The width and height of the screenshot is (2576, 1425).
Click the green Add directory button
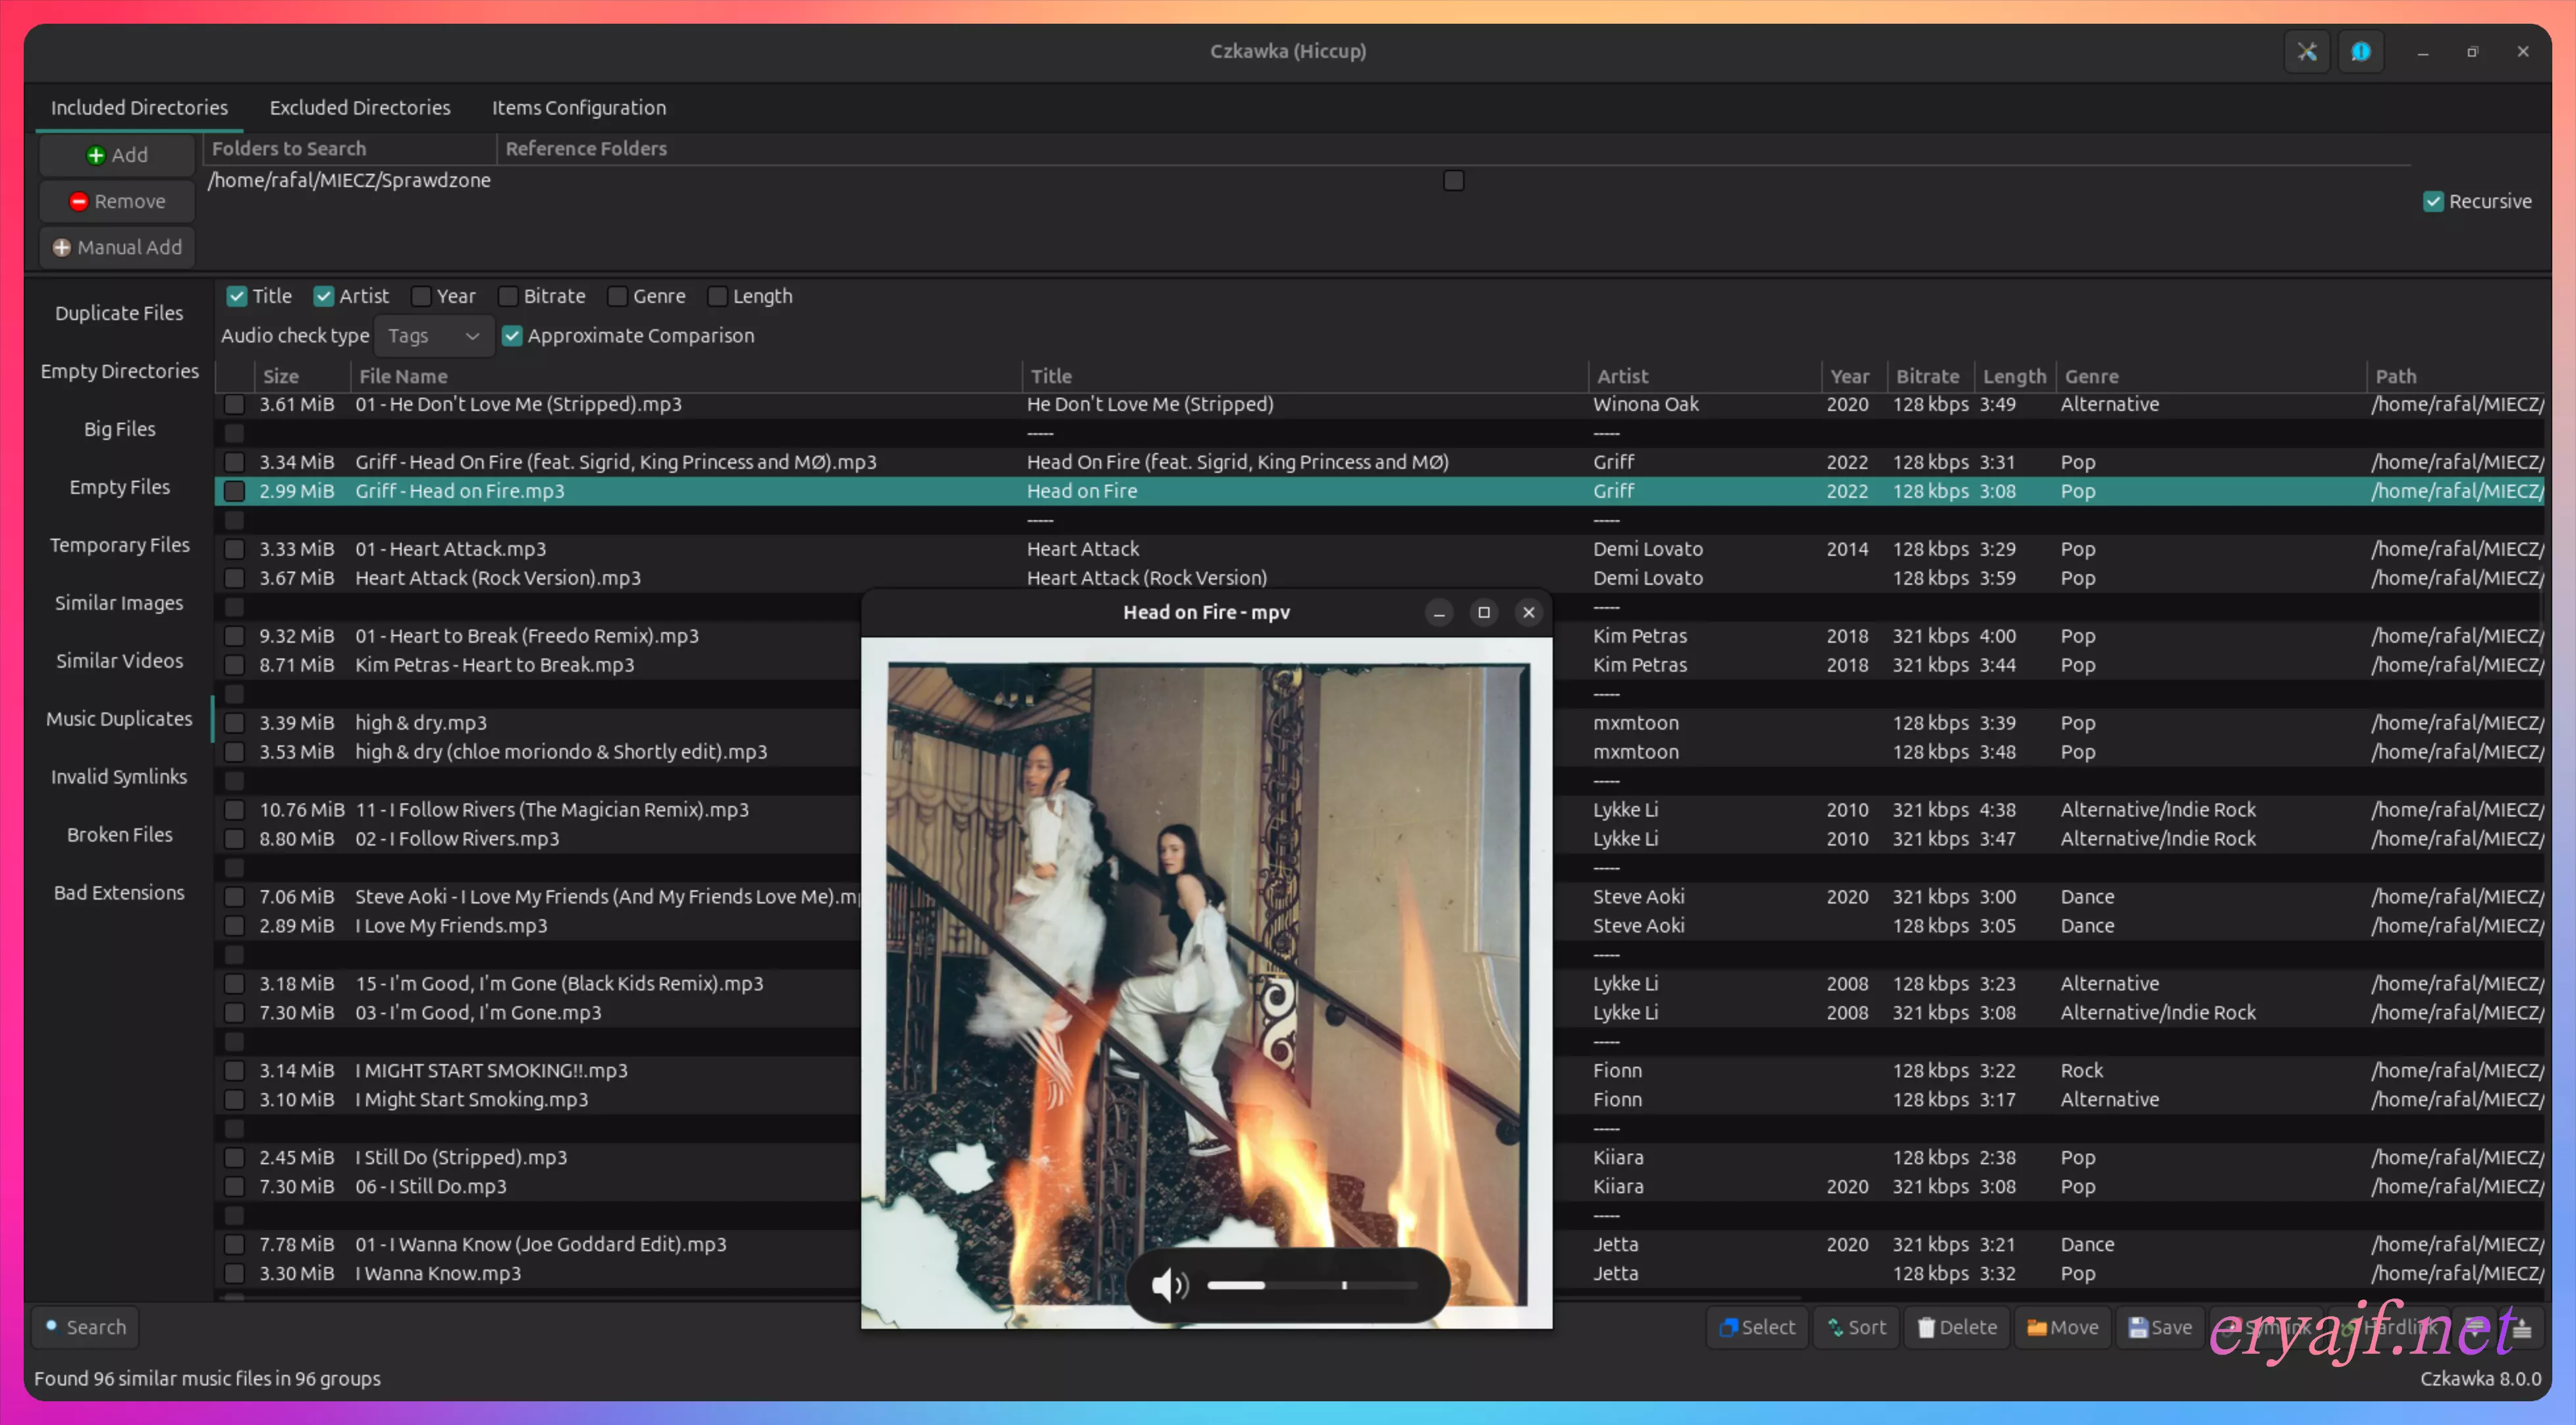click(117, 155)
